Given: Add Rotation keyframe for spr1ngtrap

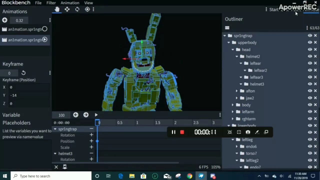Looking at the screenshot, I should 91,135.
